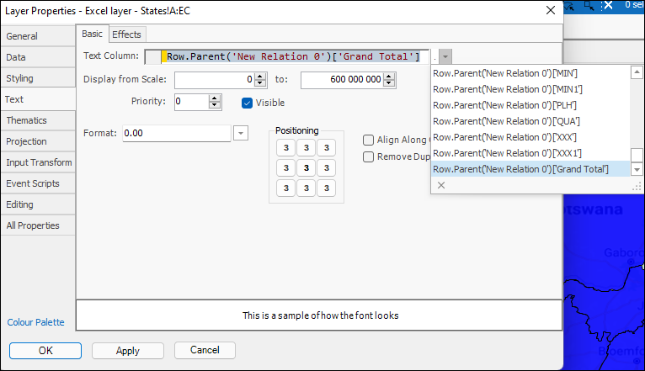This screenshot has width=645, height=371.
Task: Select the center text positioning button
Action: click(307, 168)
